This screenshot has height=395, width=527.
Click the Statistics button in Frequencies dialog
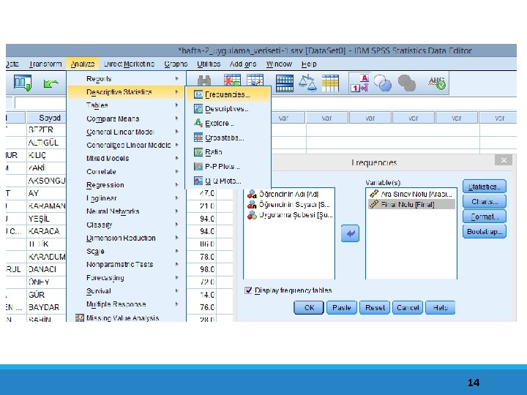click(485, 187)
